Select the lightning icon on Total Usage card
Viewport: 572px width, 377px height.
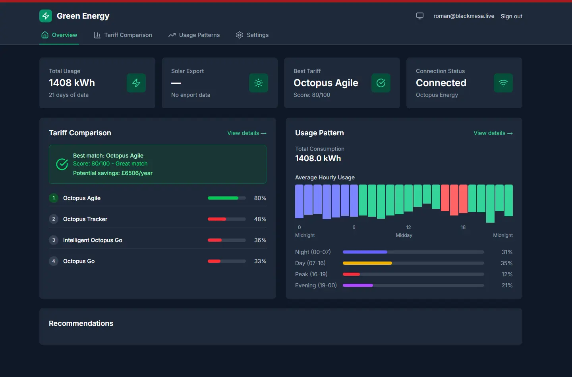(136, 83)
